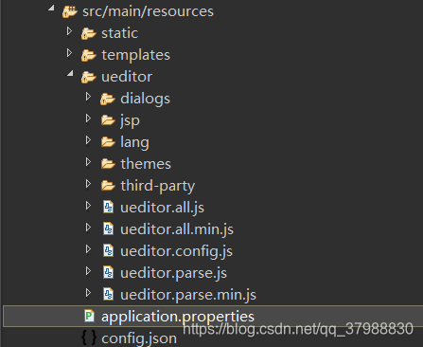Viewport: 423px width, 347px height.
Task: Expand the ueditor.config.js node
Action: [89, 249]
